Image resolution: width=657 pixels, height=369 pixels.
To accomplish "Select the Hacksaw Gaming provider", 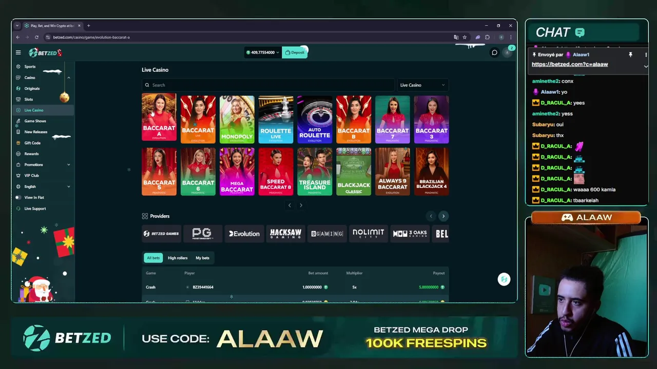I will pos(285,234).
